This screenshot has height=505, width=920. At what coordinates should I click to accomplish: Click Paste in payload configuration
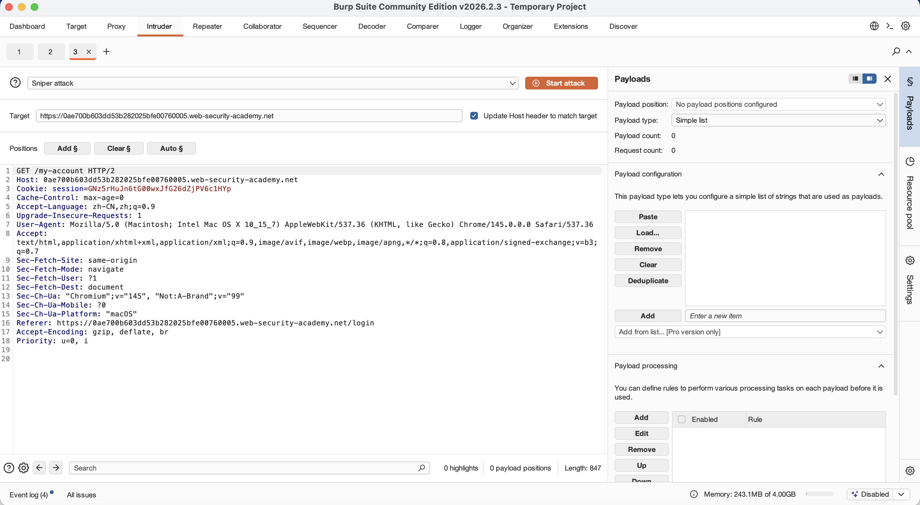tap(648, 217)
